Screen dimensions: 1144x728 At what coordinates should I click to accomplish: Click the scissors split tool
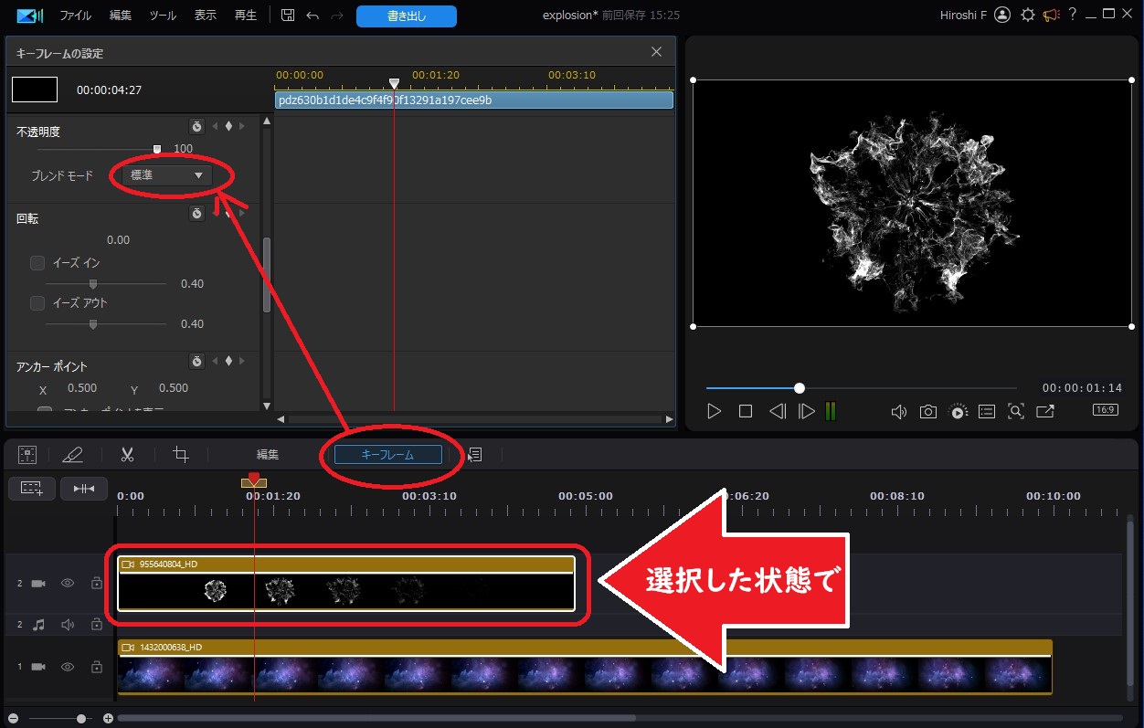128,454
